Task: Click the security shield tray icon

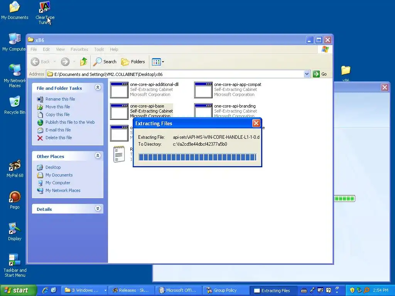Action: (x=353, y=290)
